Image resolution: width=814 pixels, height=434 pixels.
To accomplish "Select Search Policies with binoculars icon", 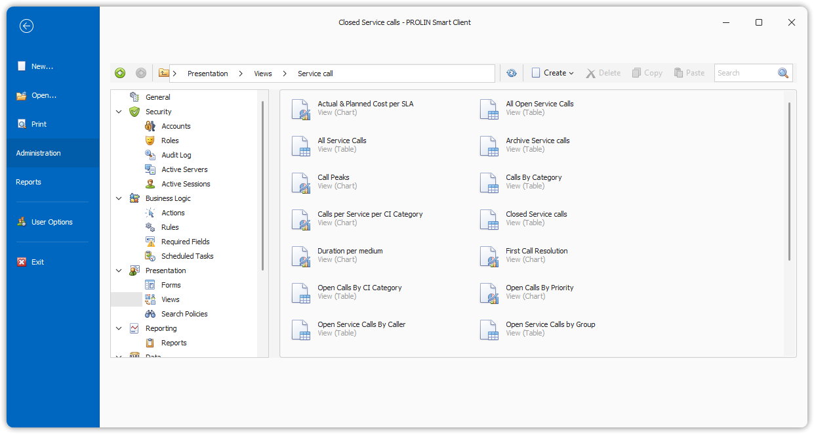I will 184,314.
